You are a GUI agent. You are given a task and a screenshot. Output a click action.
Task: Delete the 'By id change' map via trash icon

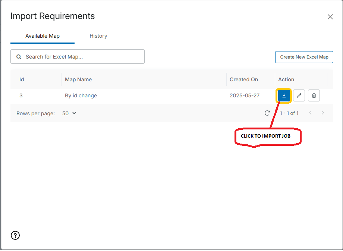tap(314, 95)
